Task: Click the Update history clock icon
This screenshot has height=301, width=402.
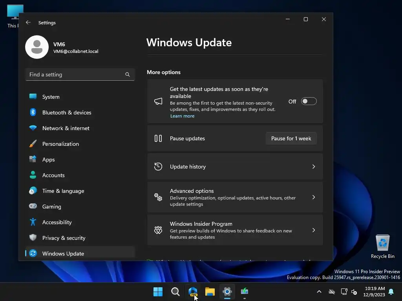Action: click(x=158, y=167)
